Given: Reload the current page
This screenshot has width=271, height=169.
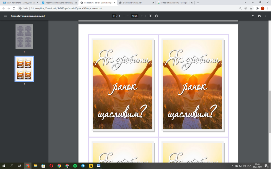Looking at the screenshot, I should coord(14,8).
